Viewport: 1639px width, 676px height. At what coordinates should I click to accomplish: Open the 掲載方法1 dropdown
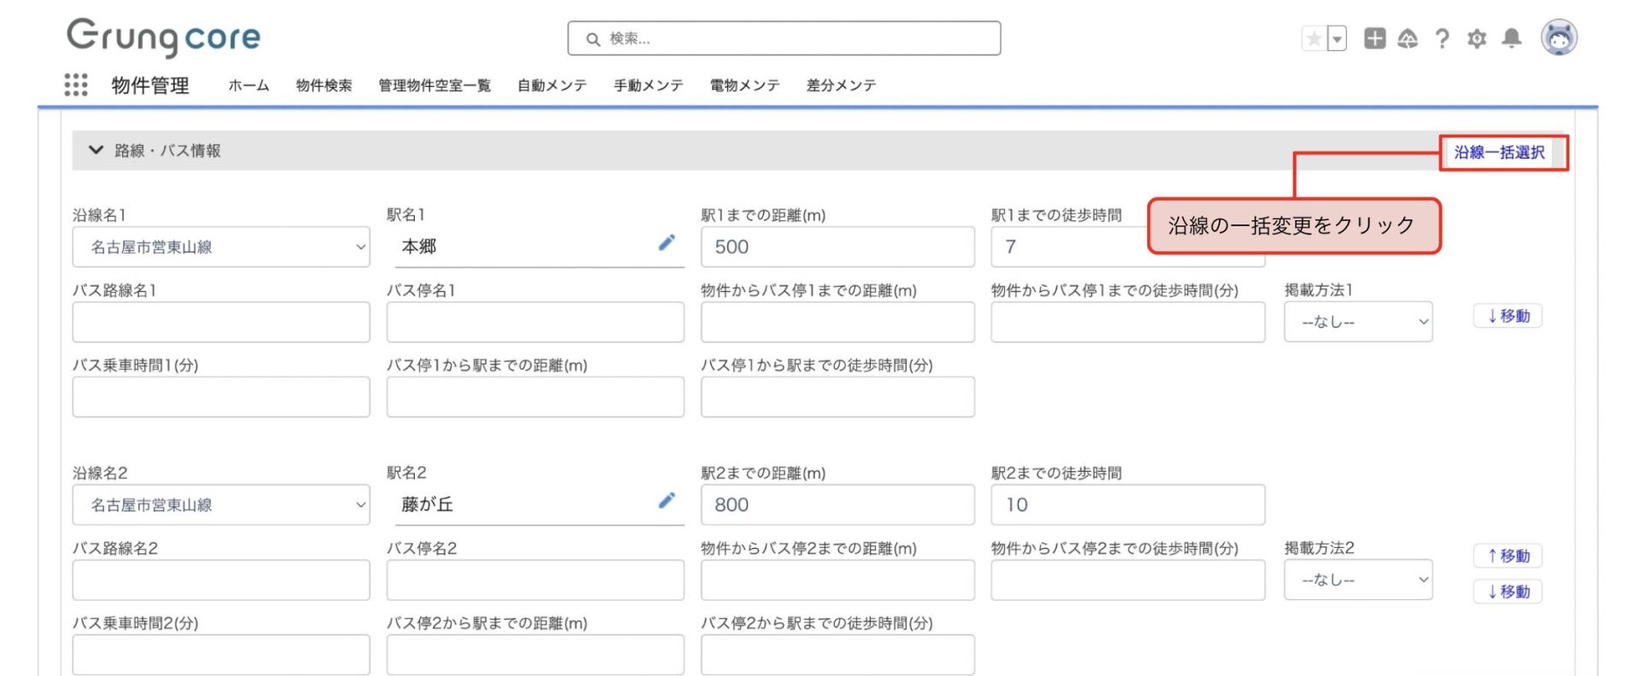click(1357, 322)
